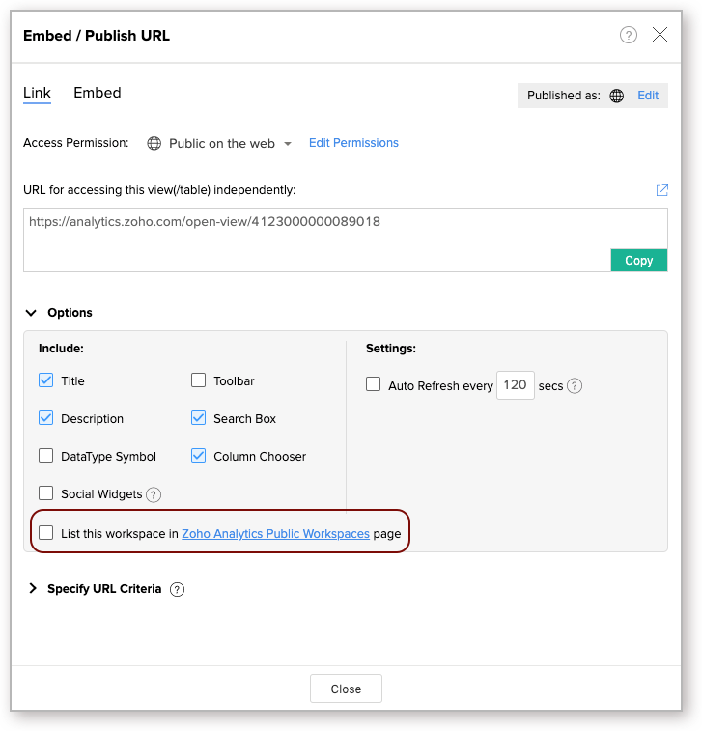This screenshot has height=731, width=702.
Task: Click the Auto Refresh help icon
Action: [575, 386]
